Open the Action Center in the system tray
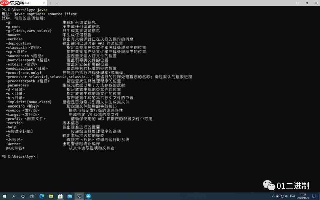Viewport: 320px width, 200px height. point(313,196)
